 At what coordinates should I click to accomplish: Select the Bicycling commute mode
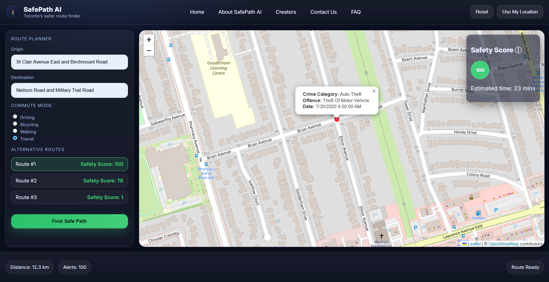click(15, 124)
